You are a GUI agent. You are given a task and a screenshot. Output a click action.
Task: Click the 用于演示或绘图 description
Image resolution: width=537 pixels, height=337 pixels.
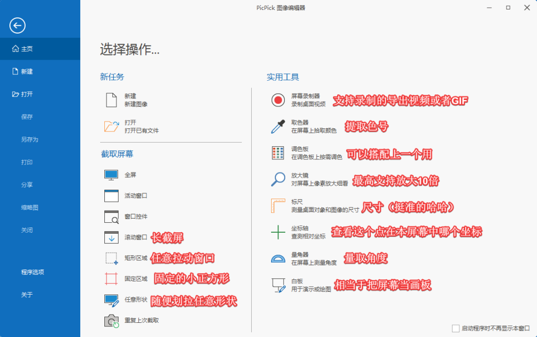[x=311, y=289]
